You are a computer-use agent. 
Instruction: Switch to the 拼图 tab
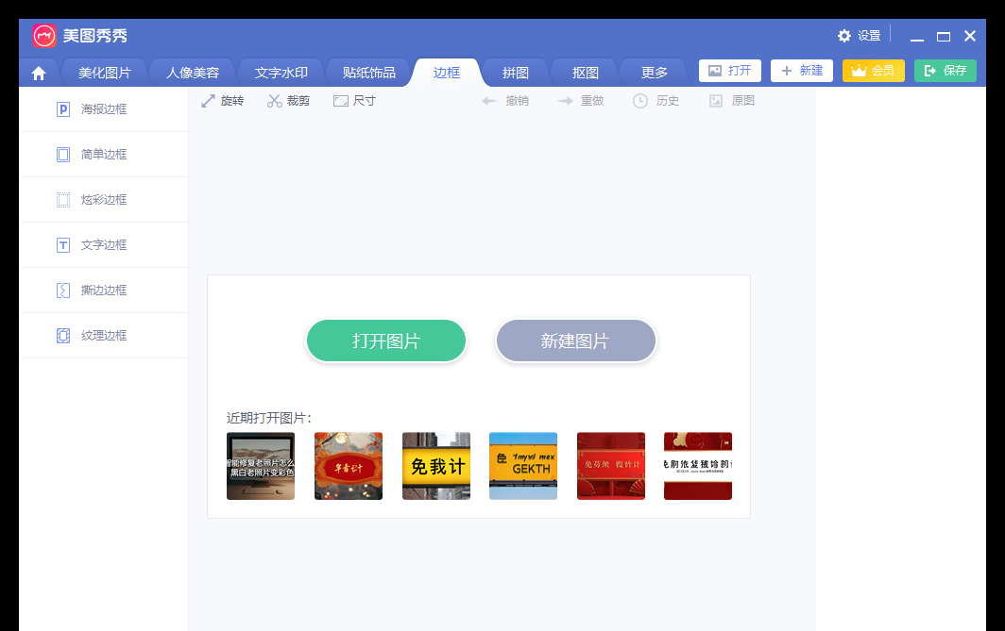(516, 71)
